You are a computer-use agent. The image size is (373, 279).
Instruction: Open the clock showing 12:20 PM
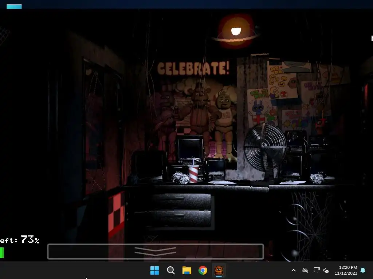point(346,270)
